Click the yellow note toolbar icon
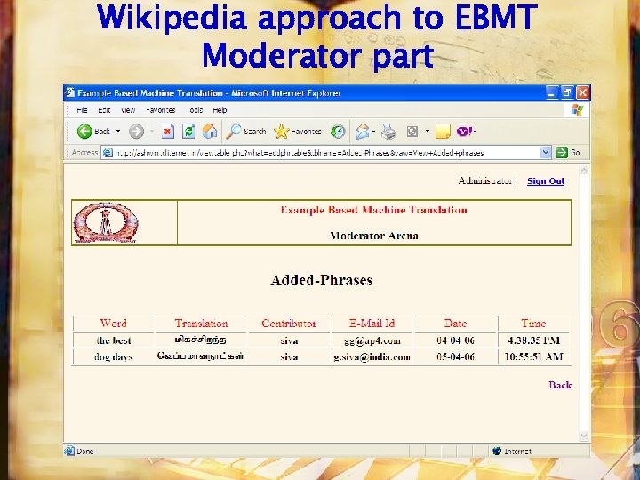 [443, 132]
